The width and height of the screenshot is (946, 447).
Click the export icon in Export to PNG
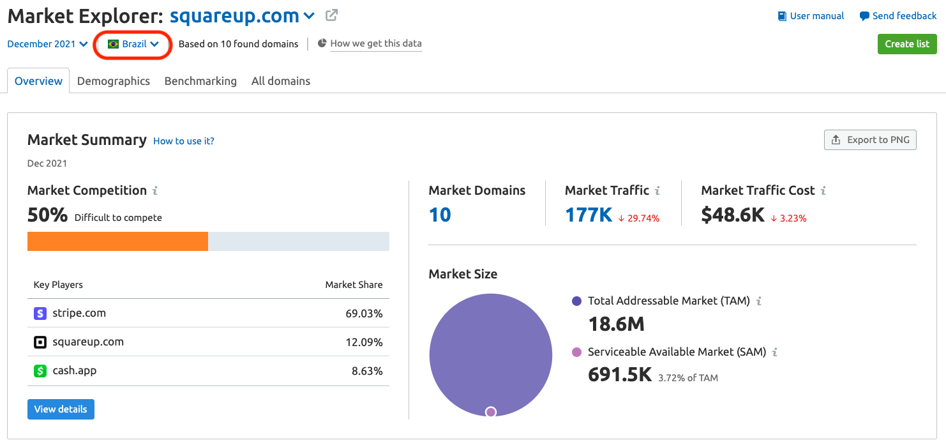[x=836, y=140]
